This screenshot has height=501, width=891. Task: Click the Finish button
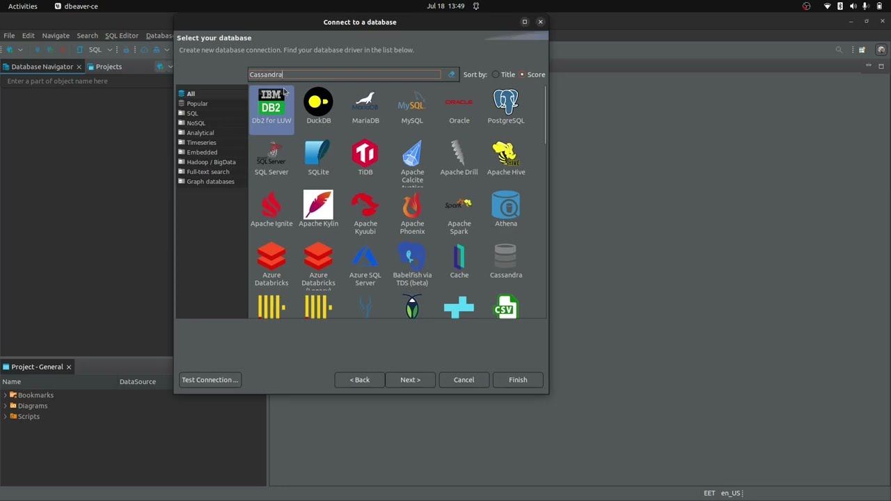tap(518, 380)
